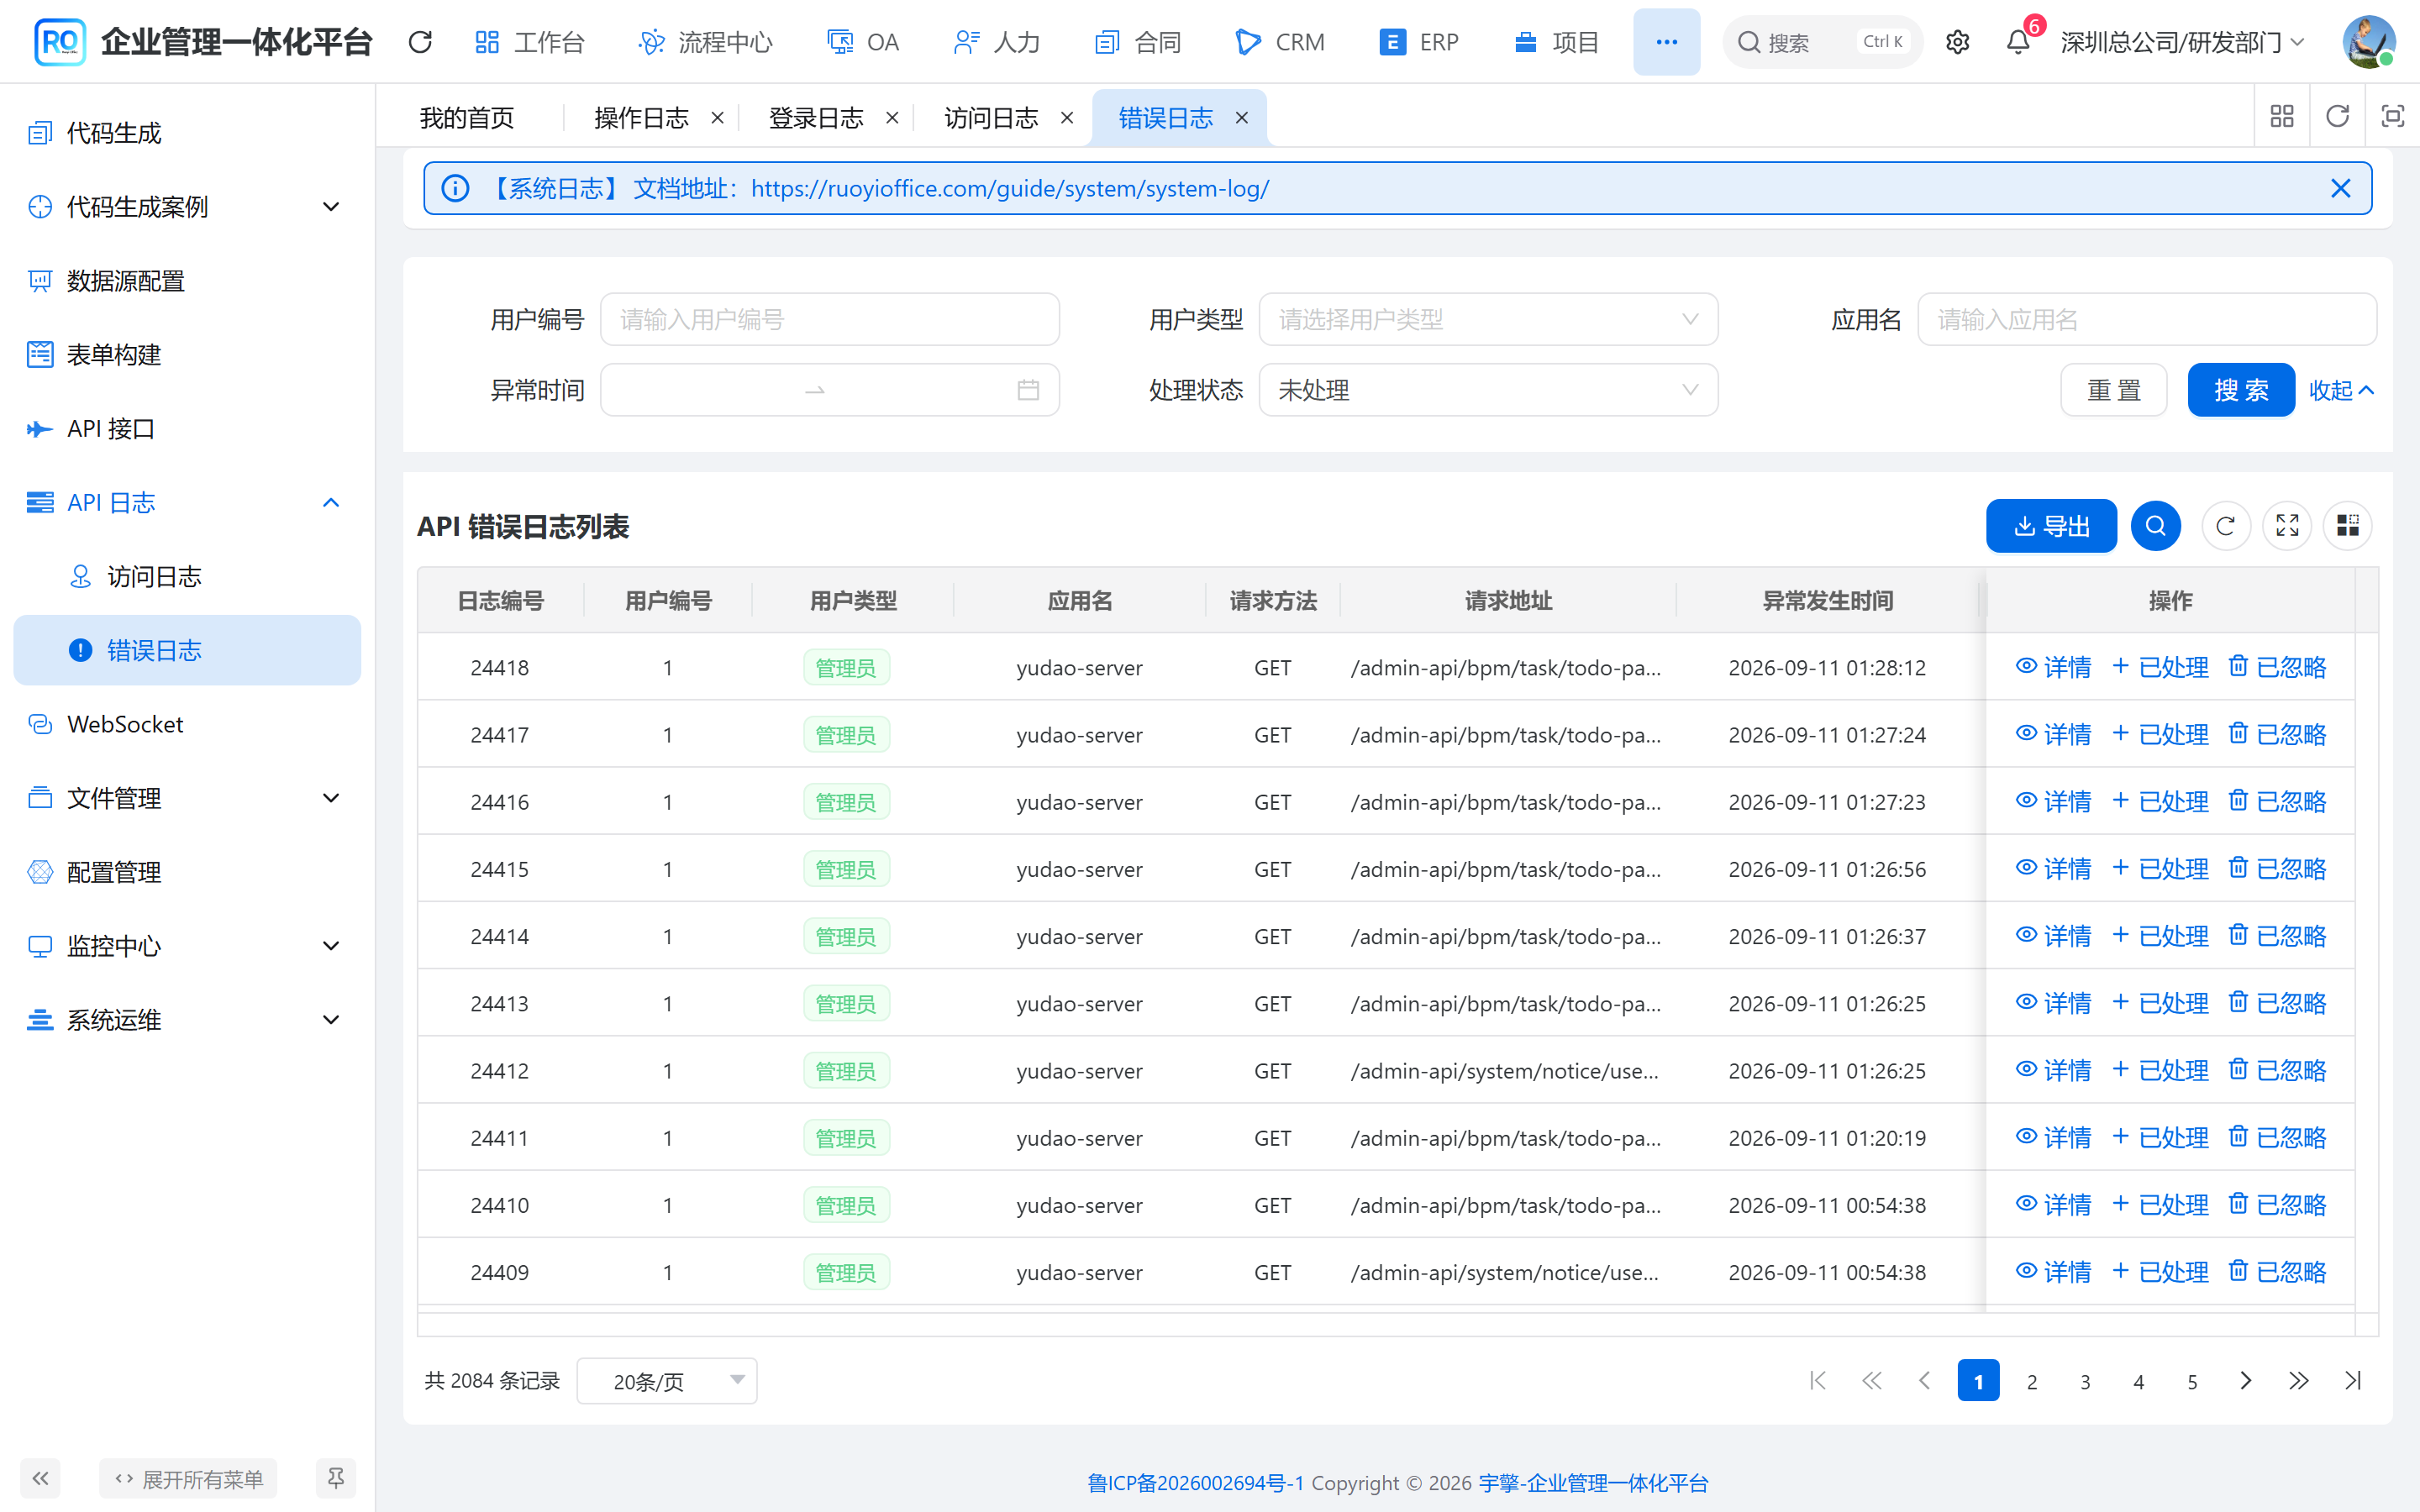Refresh the error log table
The image size is (2420, 1512).
click(2225, 526)
